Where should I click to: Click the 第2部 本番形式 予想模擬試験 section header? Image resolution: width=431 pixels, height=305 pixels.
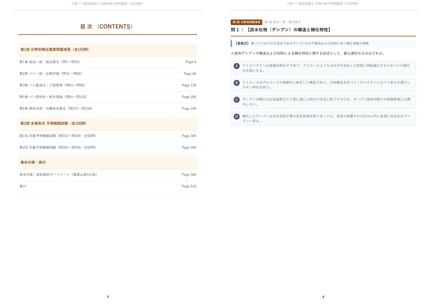click(108, 123)
